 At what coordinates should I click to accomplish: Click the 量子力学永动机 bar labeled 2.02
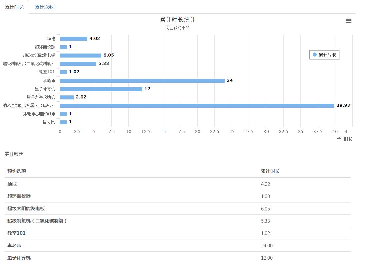click(x=67, y=97)
